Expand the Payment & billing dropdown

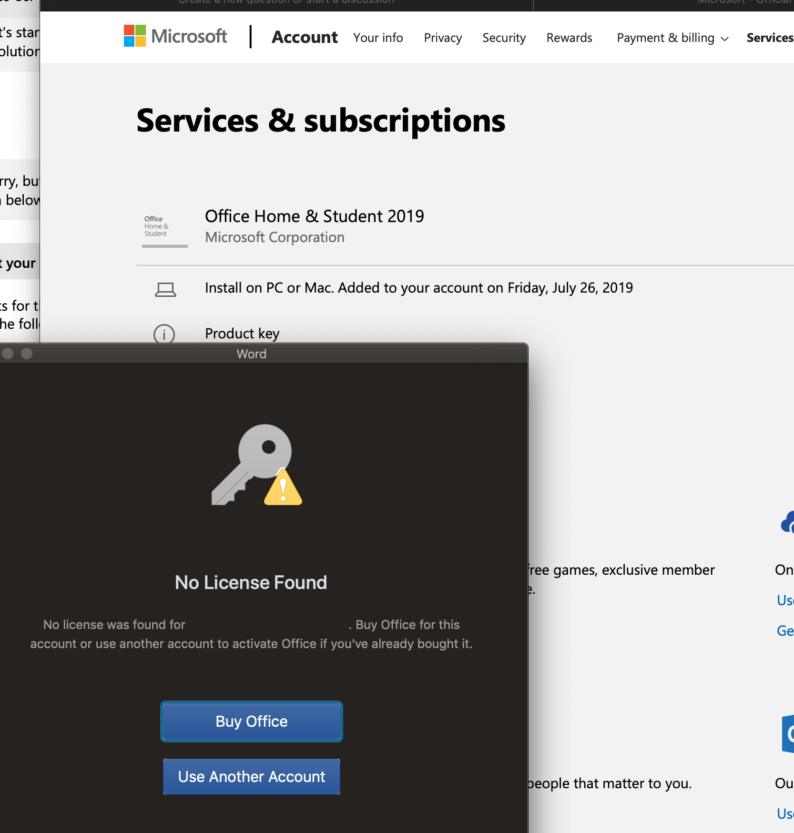672,38
